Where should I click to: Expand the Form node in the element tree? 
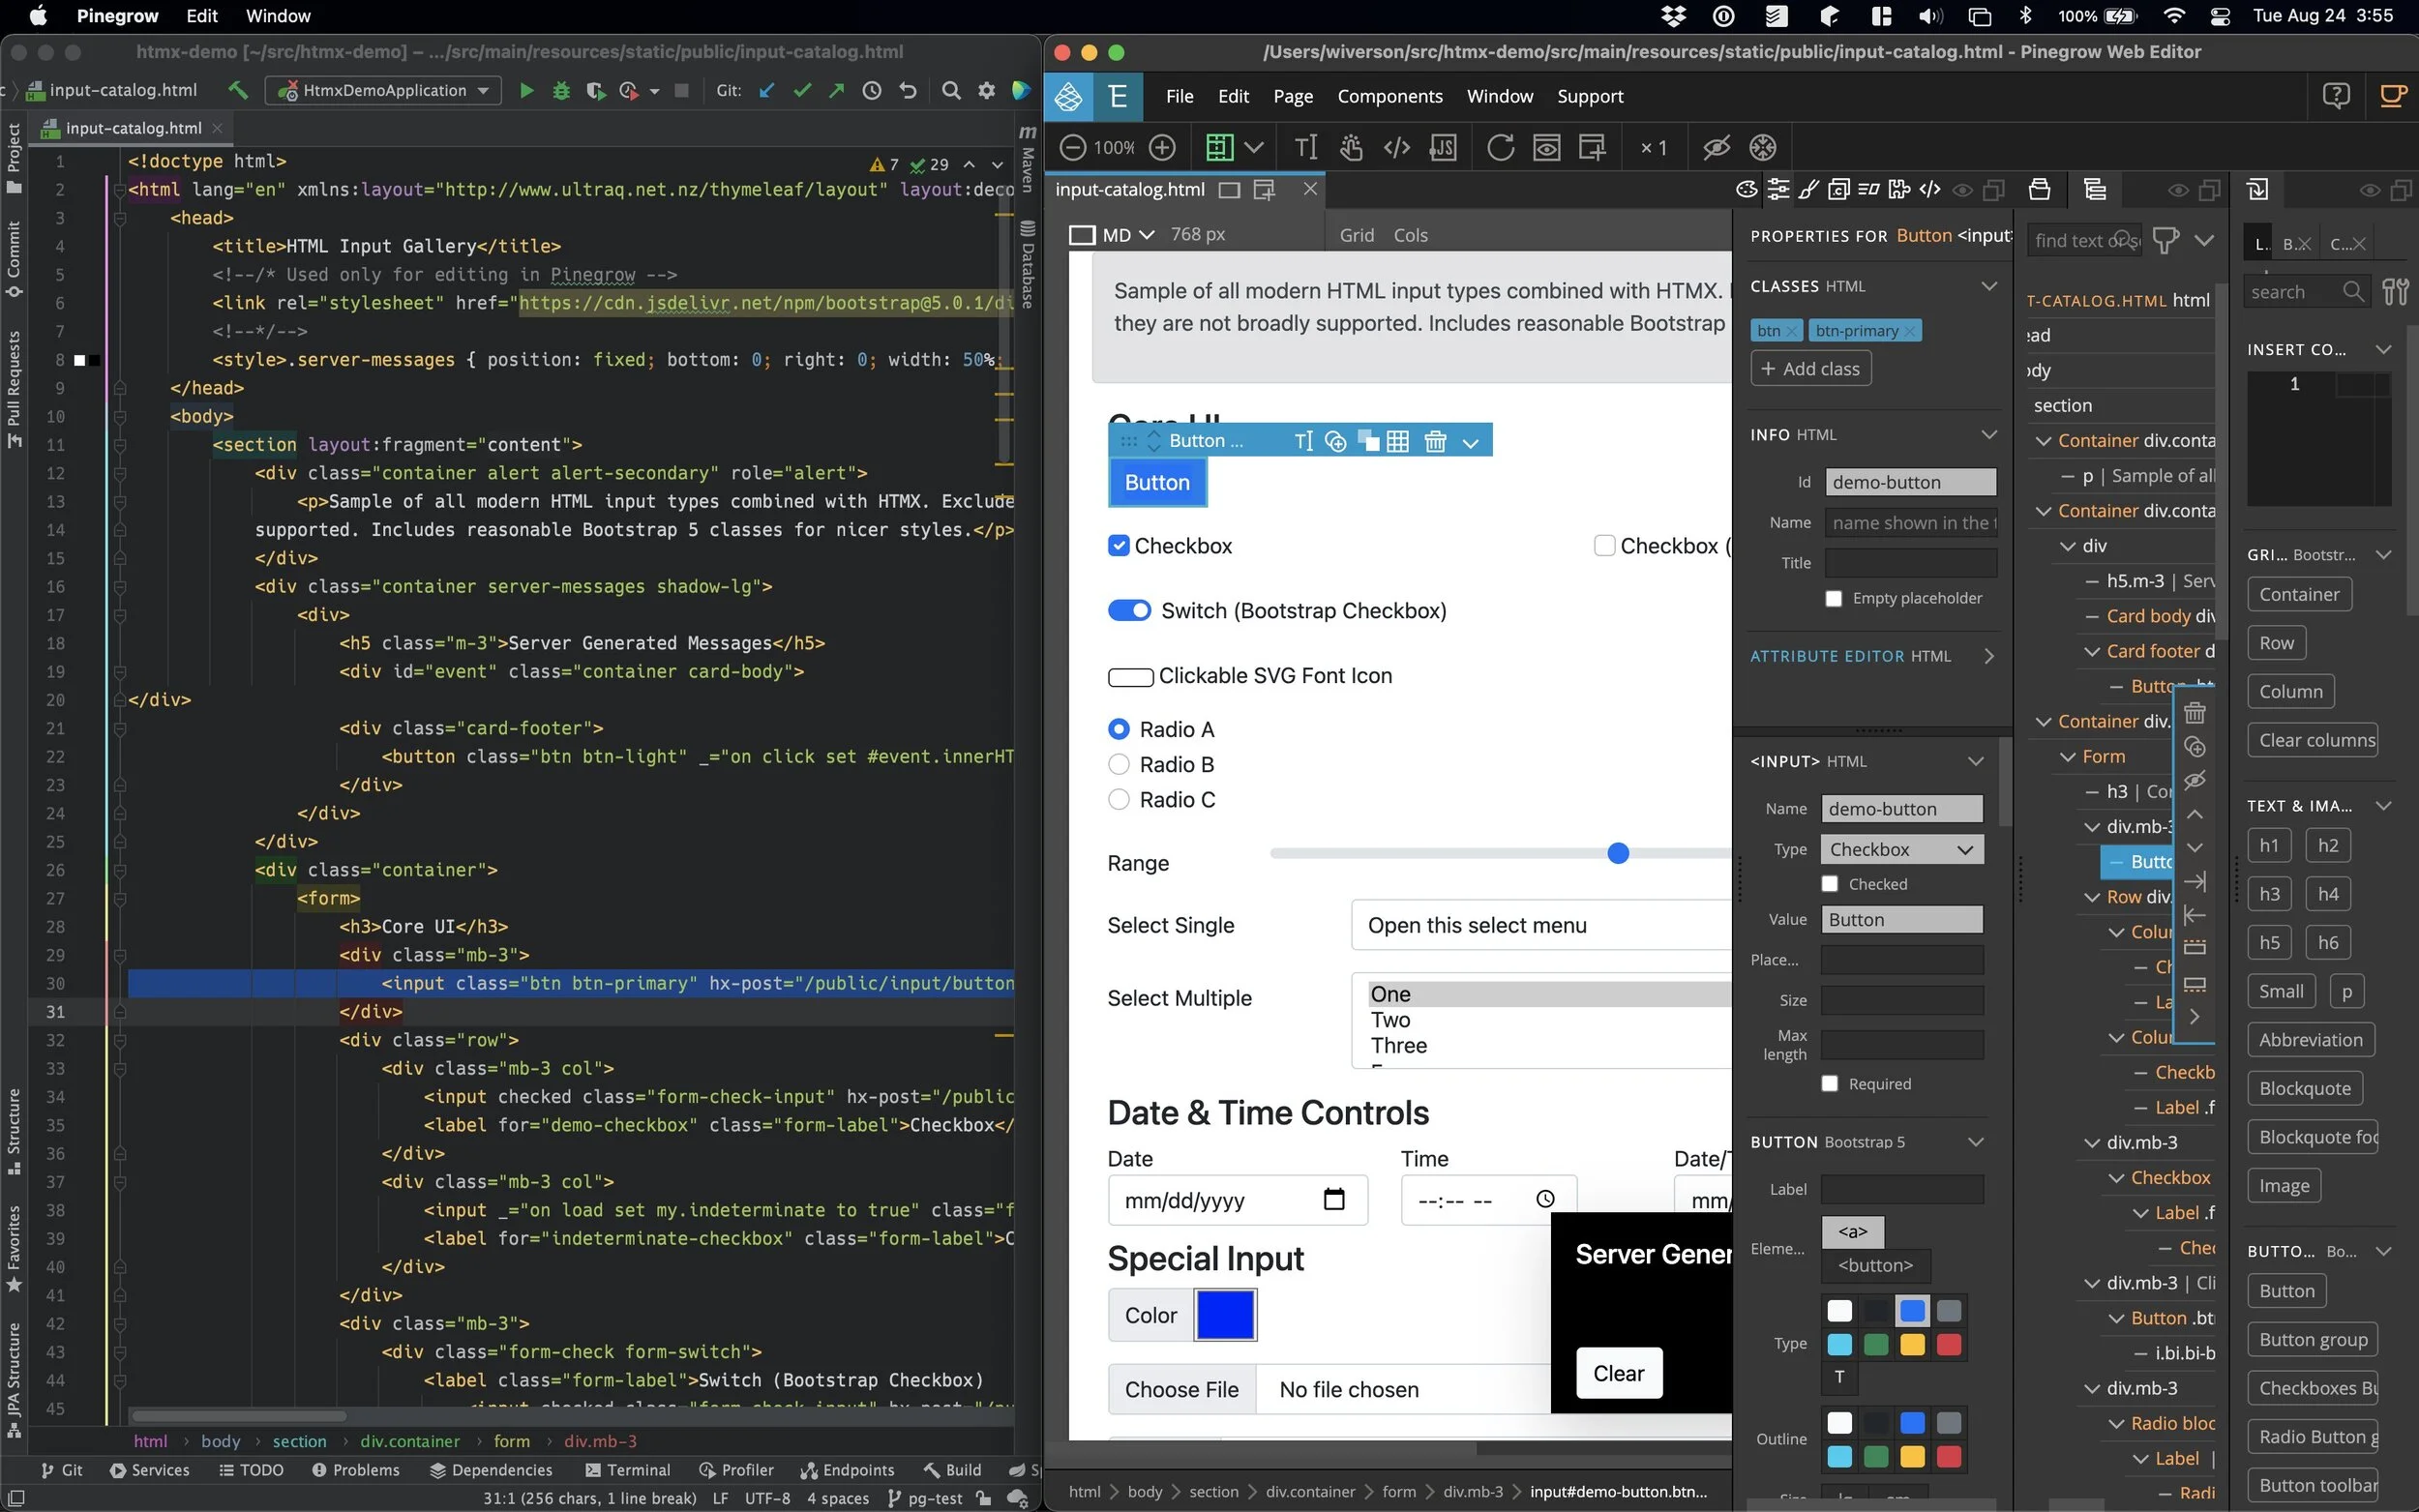point(2070,756)
